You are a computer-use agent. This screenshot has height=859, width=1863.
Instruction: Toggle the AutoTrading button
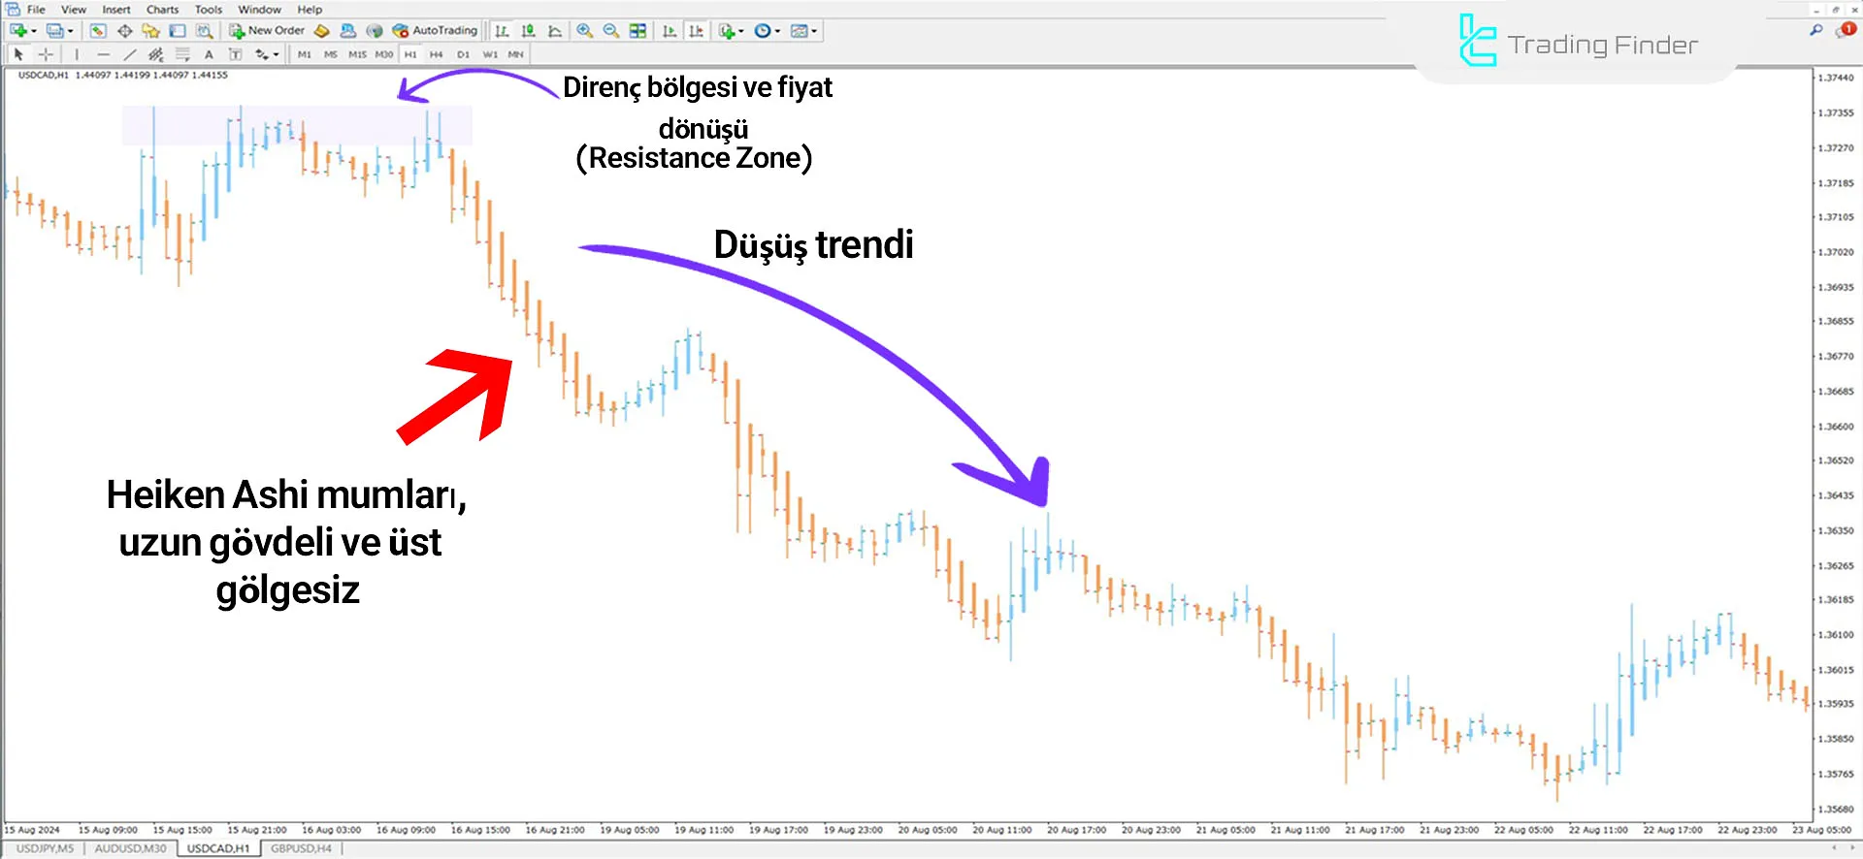(435, 31)
